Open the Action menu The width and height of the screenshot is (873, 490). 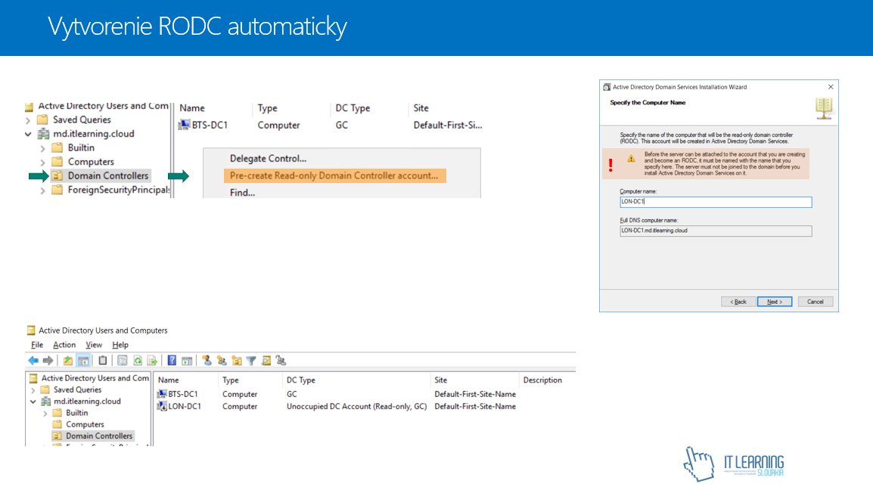point(64,345)
